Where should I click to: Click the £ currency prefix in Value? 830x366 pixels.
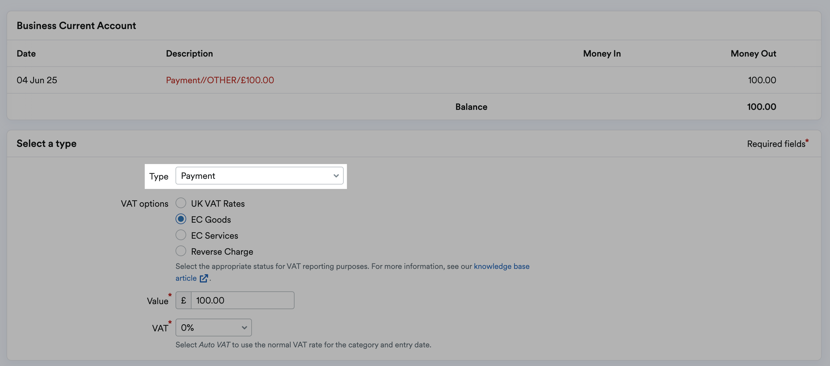(183, 300)
